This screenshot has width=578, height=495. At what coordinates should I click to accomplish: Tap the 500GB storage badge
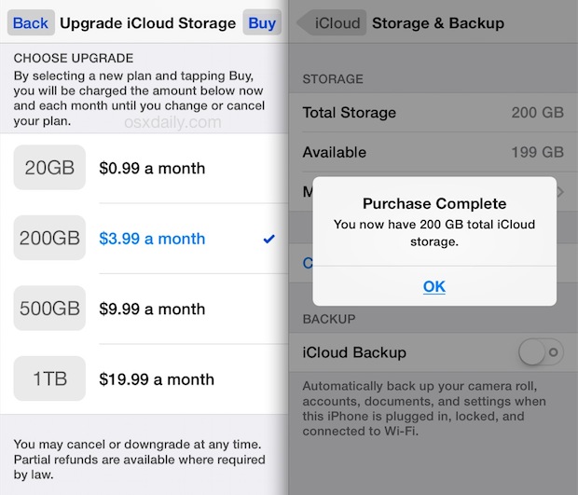pos(49,309)
